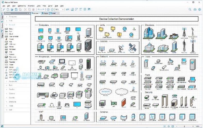The width and height of the screenshot is (203, 128).
Task: Select the ATM switch icon in Schema
Action: tap(142, 117)
